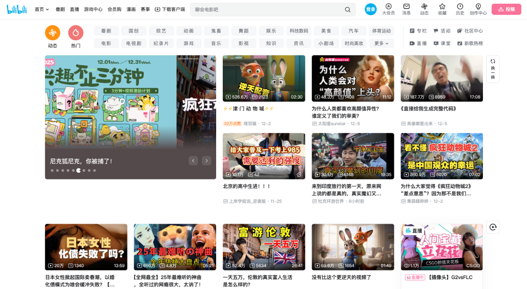
Task: Open the 收藏 (favorites) icon
Action: click(x=442, y=9)
